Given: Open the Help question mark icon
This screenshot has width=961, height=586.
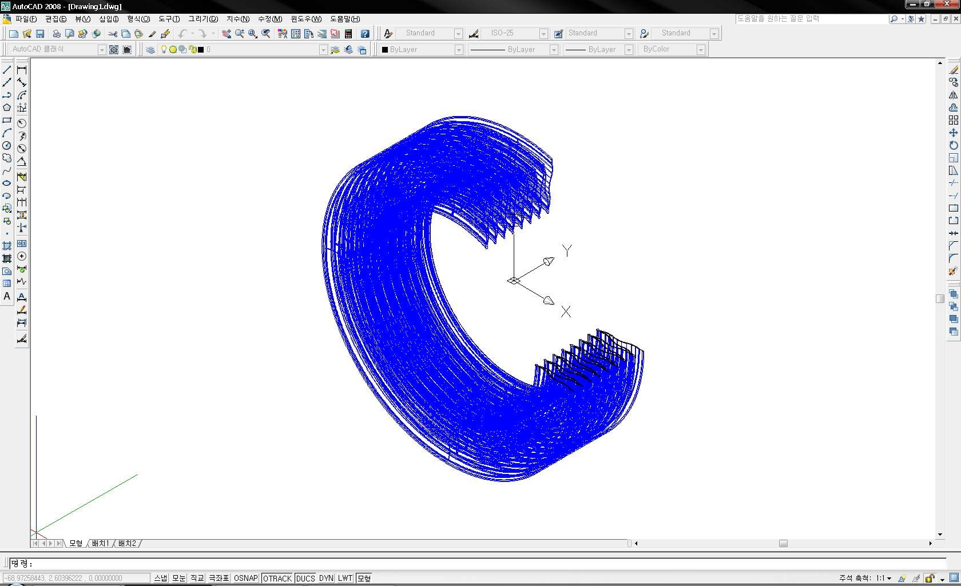Looking at the screenshot, I should point(364,34).
